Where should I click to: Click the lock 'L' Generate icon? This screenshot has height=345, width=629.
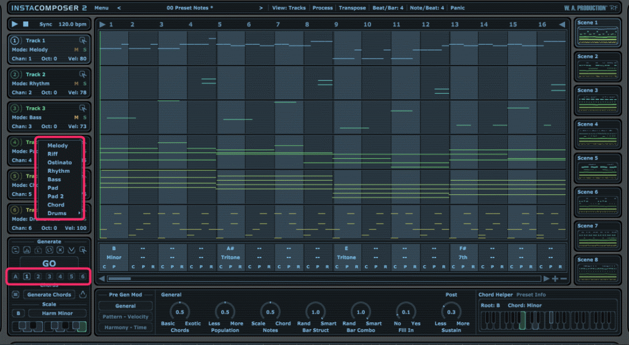[37, 250]
